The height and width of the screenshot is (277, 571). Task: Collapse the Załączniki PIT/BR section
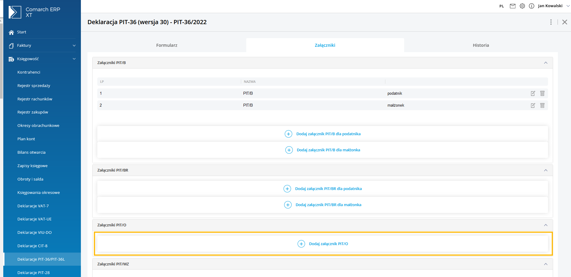[x=546, y=170]
